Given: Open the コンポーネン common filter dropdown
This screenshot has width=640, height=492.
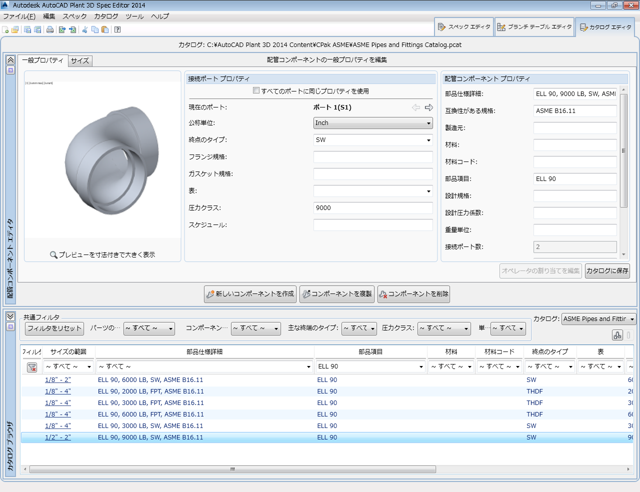Looking at the screenshot, I should point(255,328).
